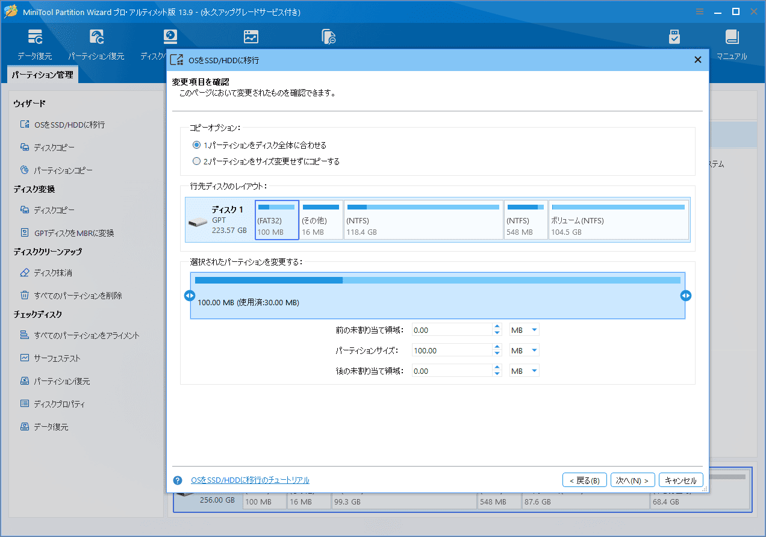
Task: Click the キャンセル button
Action: click(x=681, y=480)
